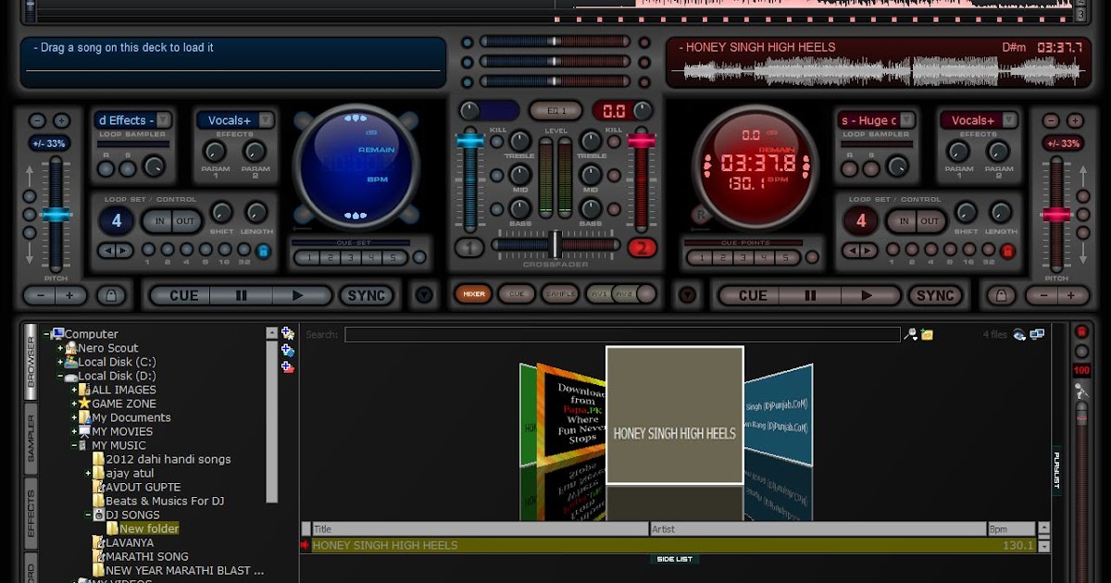This screenshot has height=583, width=1111.
Task: Open the SAMPLE panel tab in mixer
Action: pyautogui.click(x=559, y=294)
